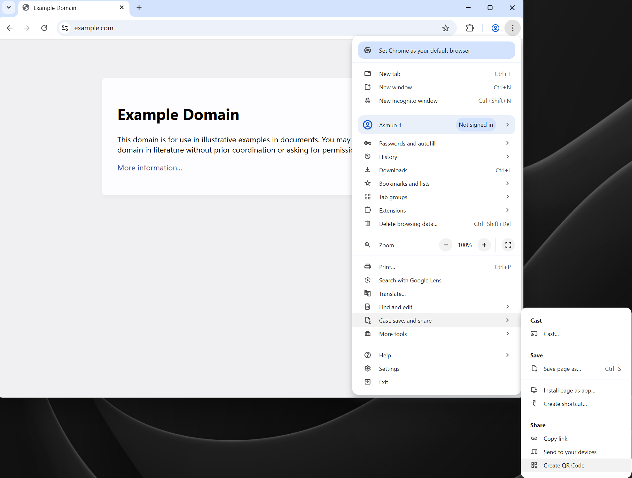Open site information icon in address bar

click(x=65, y=28)
